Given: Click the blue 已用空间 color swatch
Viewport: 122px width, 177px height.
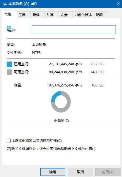Looking at the screenshot, I should tap(9, 64).
